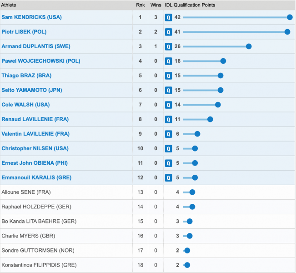
Task: Click the Q icon for Ernest John Obiena
Action: 168,163
